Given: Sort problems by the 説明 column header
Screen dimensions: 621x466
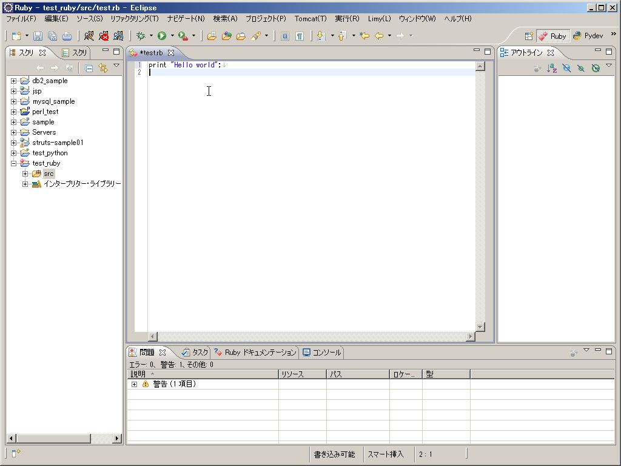Looking at the screenshot, I should 203,374.
